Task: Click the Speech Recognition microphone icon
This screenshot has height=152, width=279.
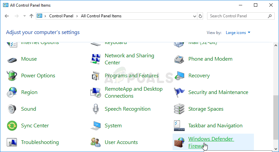Action: click(x=96, y=109)
